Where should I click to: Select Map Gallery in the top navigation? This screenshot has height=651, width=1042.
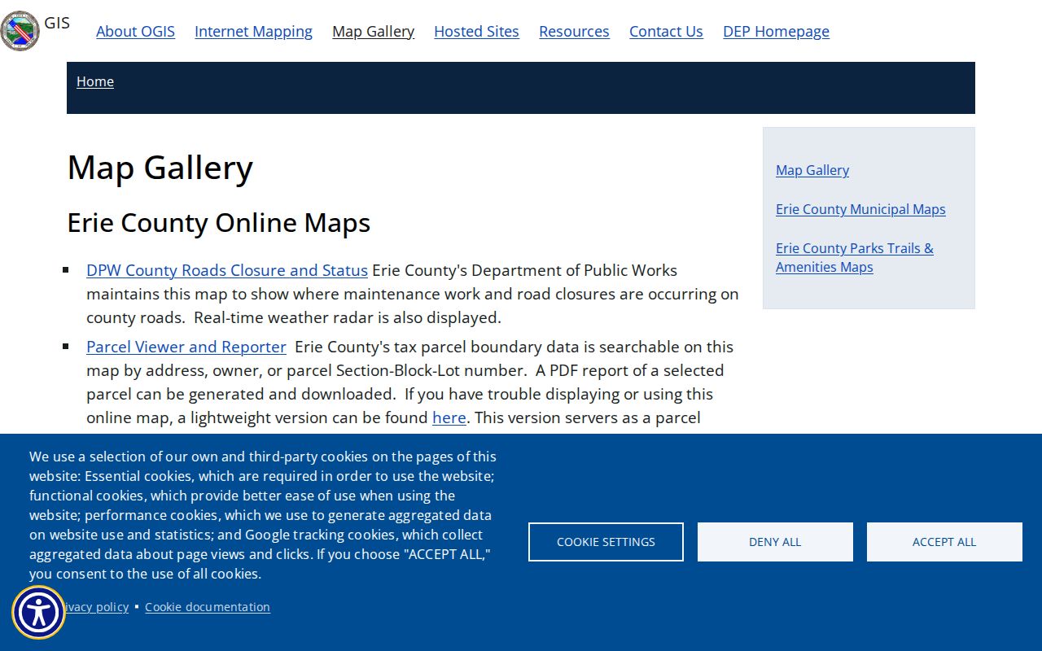(373, 31)
